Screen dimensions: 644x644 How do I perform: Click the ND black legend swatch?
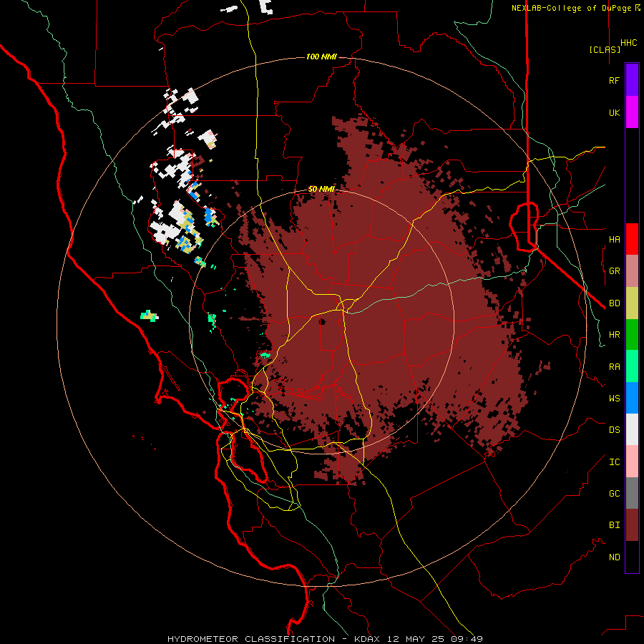point(632,557)
